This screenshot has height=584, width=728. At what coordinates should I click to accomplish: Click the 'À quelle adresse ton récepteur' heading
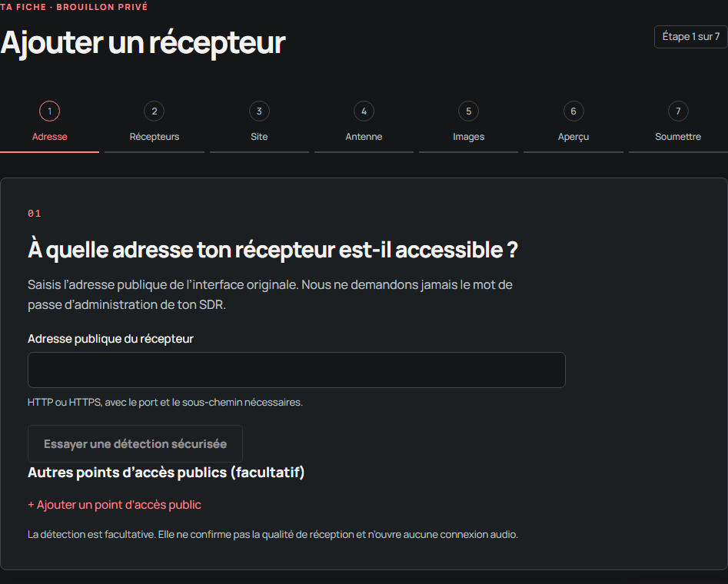273,250
